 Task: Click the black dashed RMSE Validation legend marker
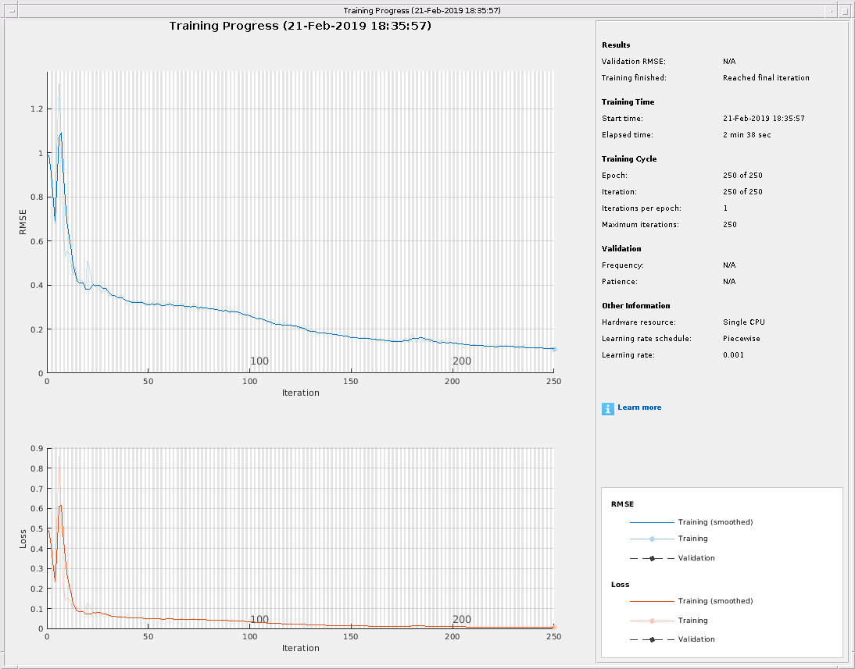coord(652,558)
